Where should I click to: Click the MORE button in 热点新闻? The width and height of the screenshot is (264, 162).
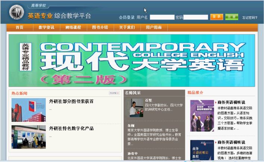point(114,93)
